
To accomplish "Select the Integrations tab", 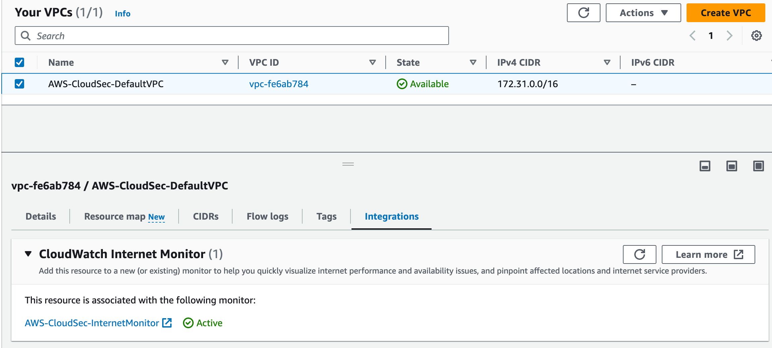I will [392, 217].
